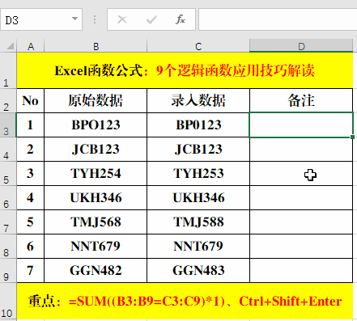
Task: Click the confirm checkmark formula icon
Action: pyautogui.click(x=151, y=19)
